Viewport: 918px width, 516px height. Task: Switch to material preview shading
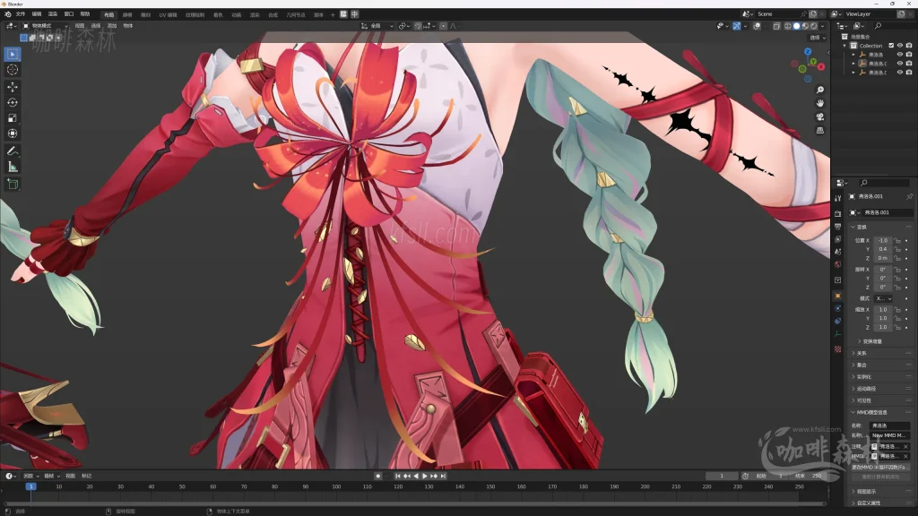pos(805,26)
